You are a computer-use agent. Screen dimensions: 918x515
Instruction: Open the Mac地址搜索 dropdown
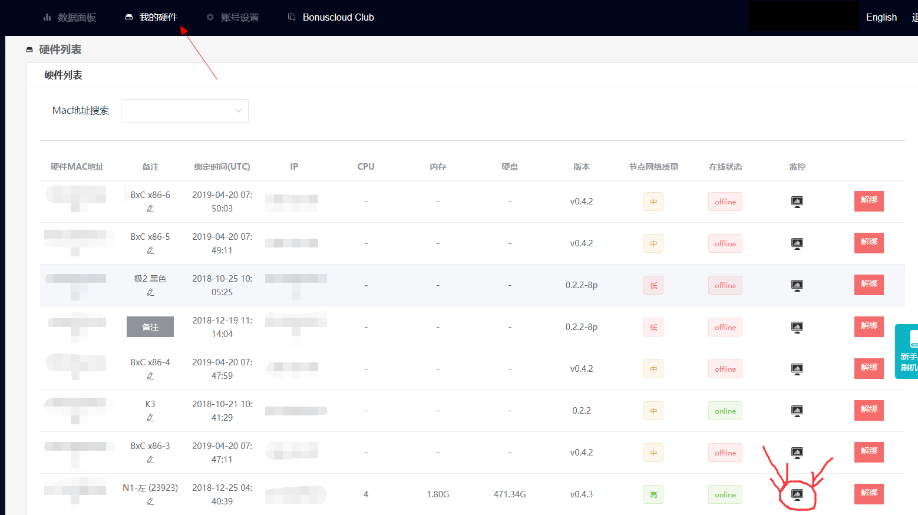184,111
